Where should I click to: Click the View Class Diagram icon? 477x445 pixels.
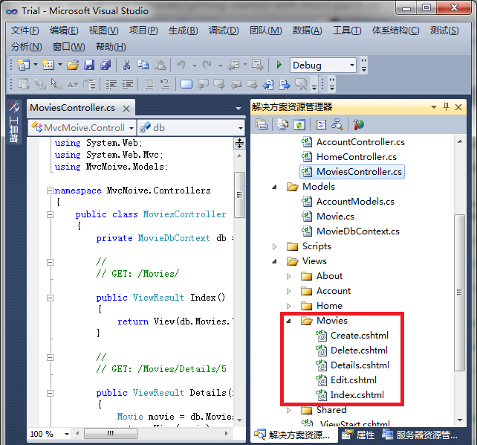pos(337,124)
